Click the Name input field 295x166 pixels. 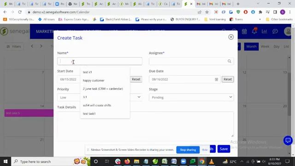point(100,61)
